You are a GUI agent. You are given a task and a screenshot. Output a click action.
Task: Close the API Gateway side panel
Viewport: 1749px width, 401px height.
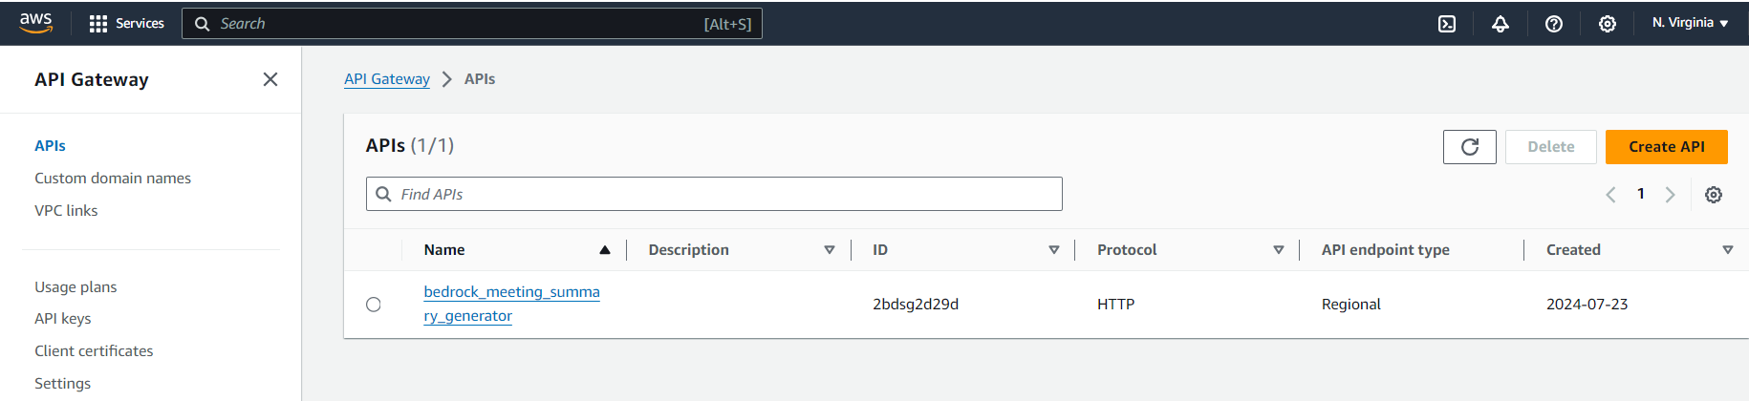click(270, 79)
